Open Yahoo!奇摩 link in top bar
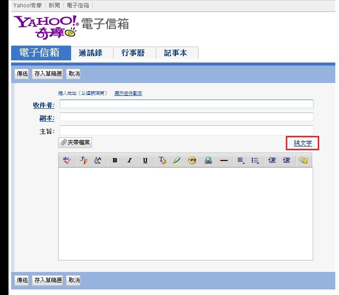The image size is (339, 295). click(28, 6)
